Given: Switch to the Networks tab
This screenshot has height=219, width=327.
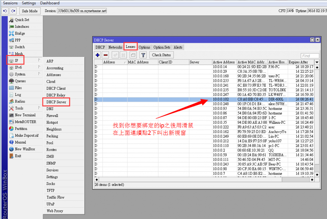Looking at the screenshot, I should click(115, 47).
